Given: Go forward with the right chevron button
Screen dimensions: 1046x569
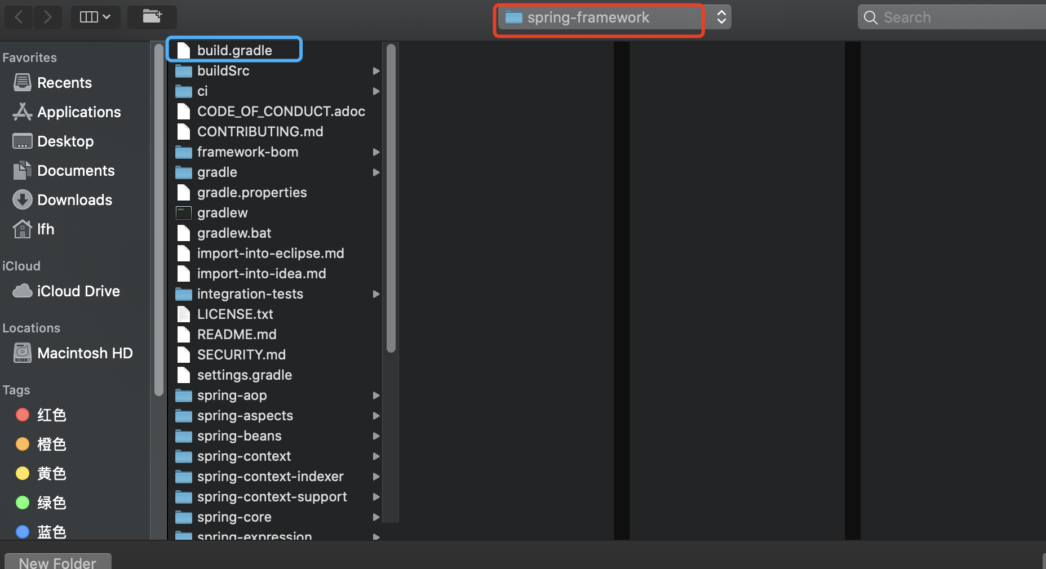Looking at the screenshot, I should 48,17.
